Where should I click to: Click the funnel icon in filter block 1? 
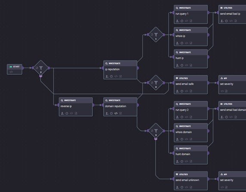[156, 35]
